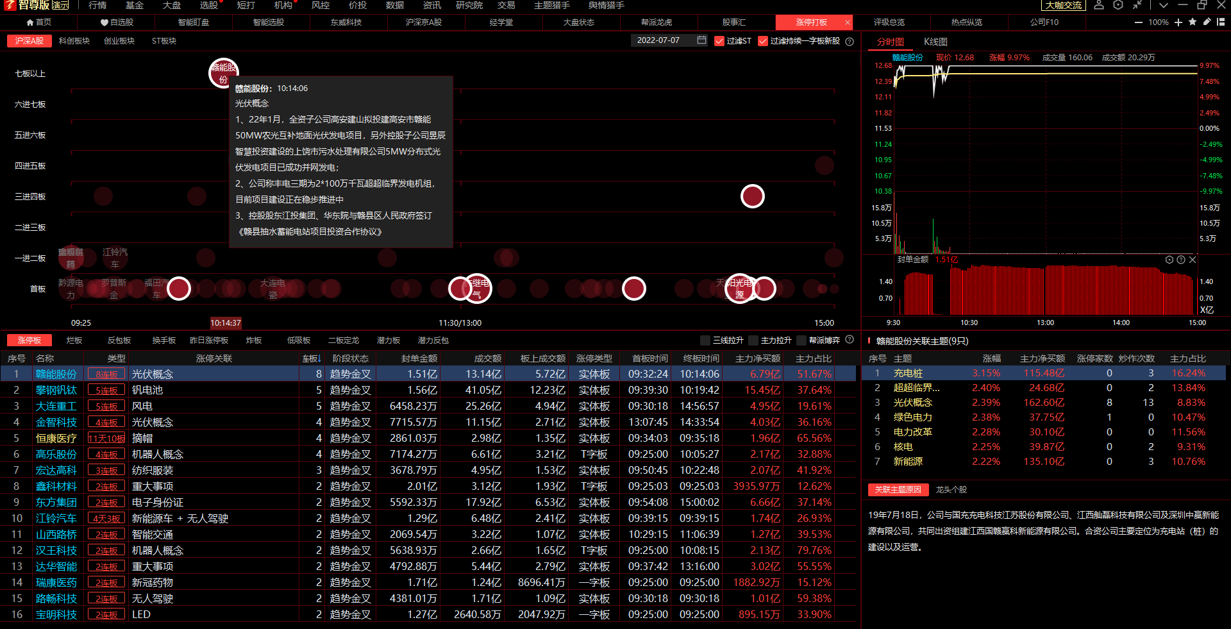This screenshot has width=1231, height=629.
Task: Toggle the 过滤持续一字板新股 checkbox
Action: coord(763,41)
